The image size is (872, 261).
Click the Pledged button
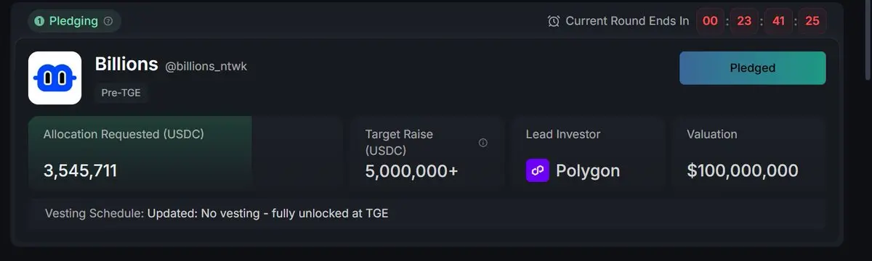[x=752, y=68]
